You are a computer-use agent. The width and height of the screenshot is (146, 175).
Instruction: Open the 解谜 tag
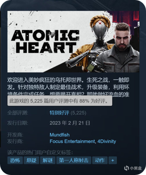point(48,160)
